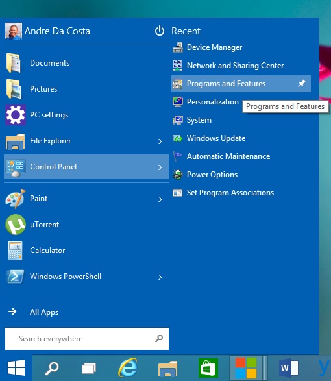Click the Andre Da Costa user avatar
Viewport: 331px width, 381px height.
click(14, 31)
